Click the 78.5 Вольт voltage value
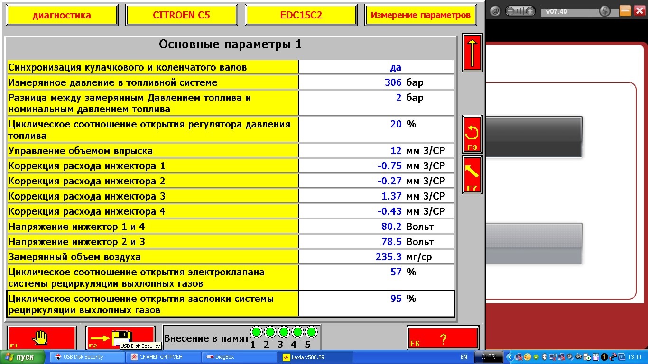Screen dimensions: 648x364 point(407,242)
